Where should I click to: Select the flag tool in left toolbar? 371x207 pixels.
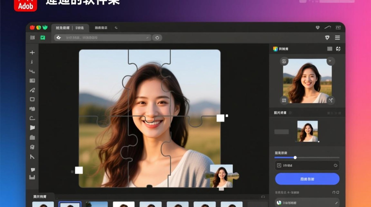tap(32, 128)
